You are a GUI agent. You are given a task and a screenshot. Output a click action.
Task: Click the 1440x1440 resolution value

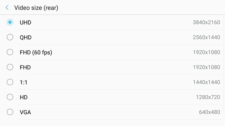[206, 82]
